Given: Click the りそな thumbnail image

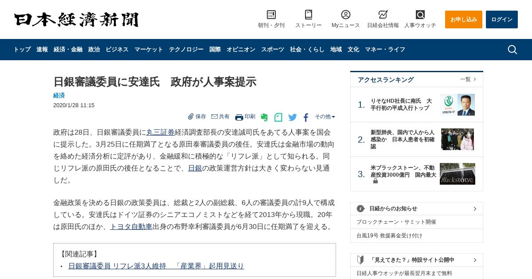Looking at the screenshot, I should click(458, 105).
